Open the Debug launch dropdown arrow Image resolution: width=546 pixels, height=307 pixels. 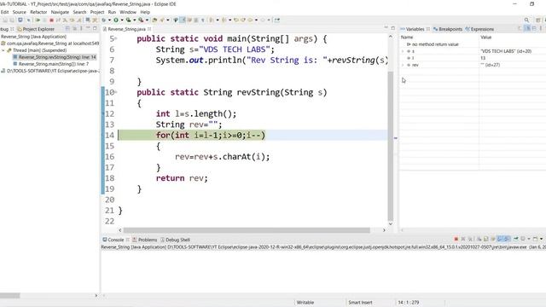(109, 20)
